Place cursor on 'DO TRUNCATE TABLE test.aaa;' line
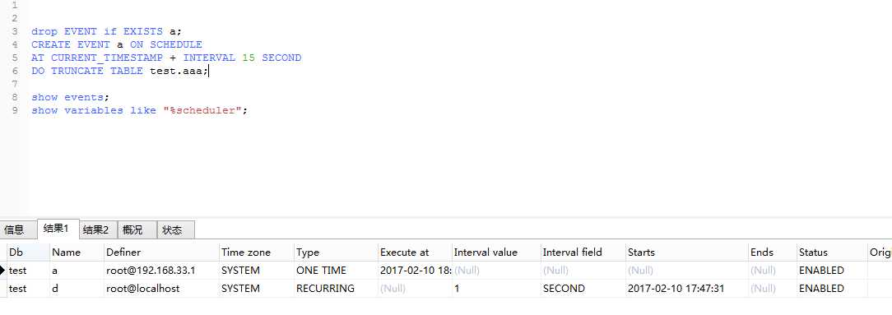The image size is (892, 315). click(x=120, y=71)
